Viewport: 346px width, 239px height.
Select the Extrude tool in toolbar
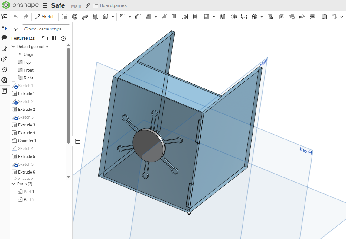coord(64,17)
